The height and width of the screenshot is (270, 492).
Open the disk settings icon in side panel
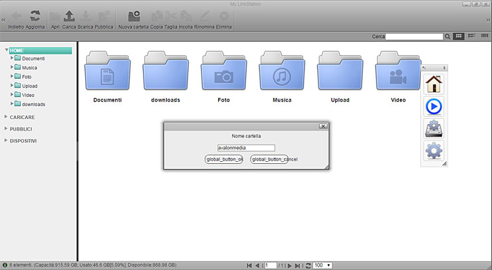[x=433, y=129]
